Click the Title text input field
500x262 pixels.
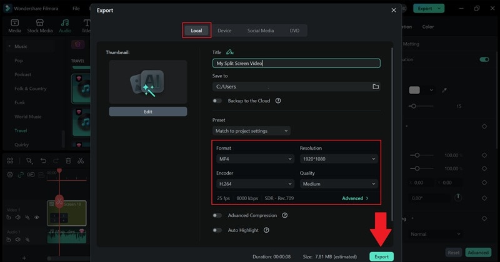tap(296, 63)
